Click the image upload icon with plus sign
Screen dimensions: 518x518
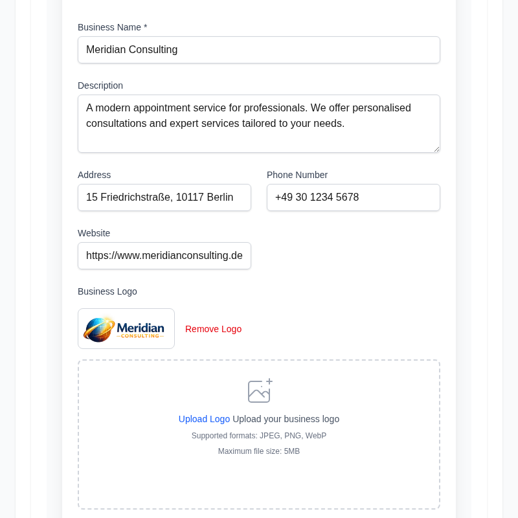click(259, 390)
